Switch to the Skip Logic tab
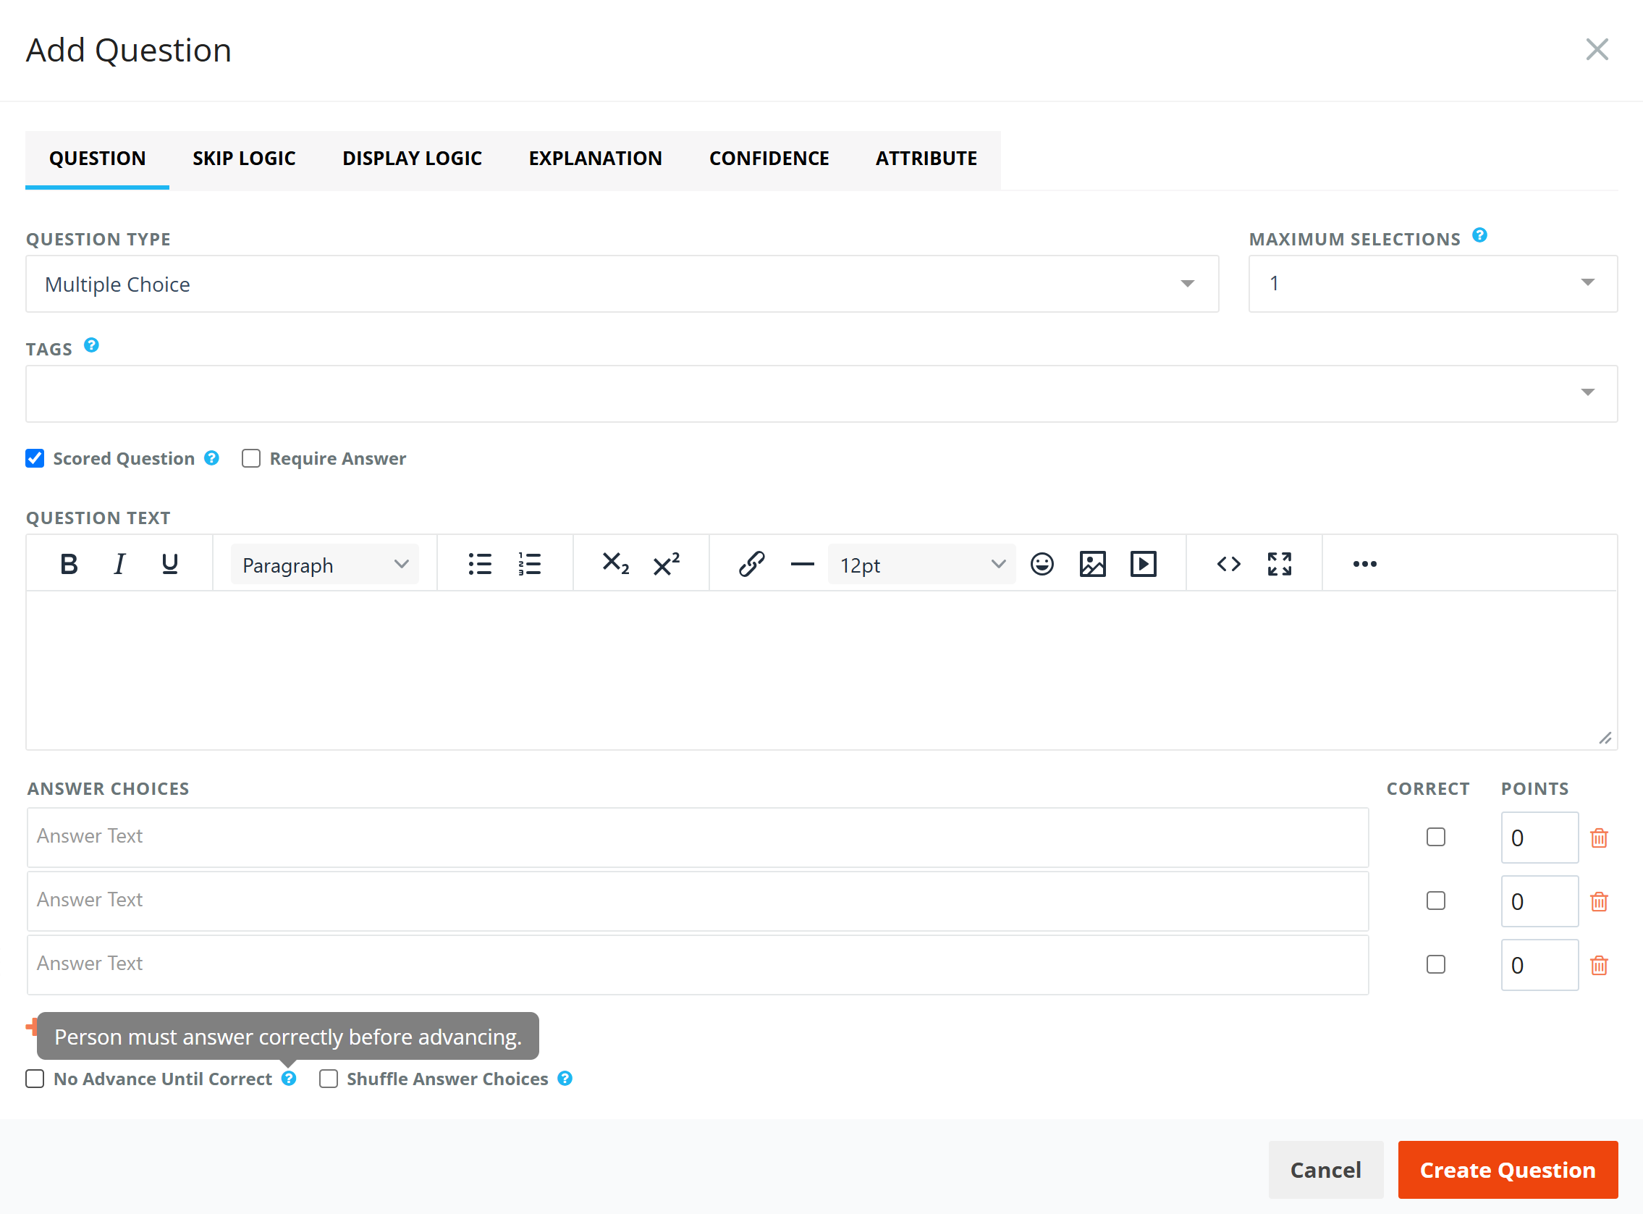The image size is (1643, 1214). 244,159
